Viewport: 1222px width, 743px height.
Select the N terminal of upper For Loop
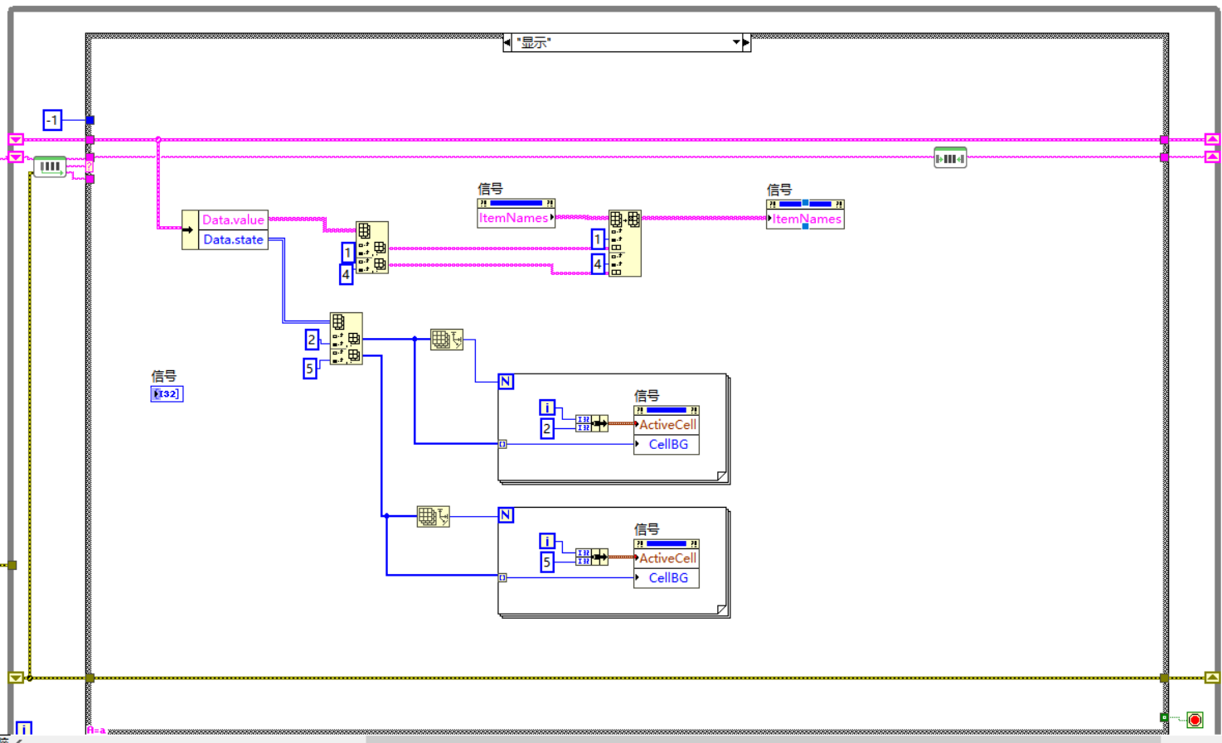pos(506,381)
